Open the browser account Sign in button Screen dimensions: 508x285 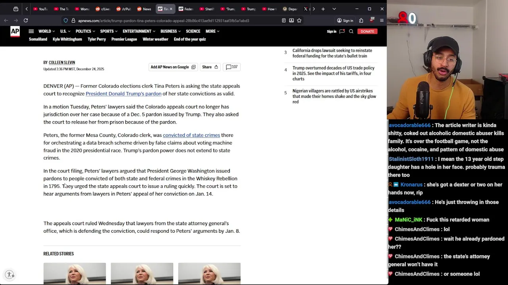pos(345,21)
